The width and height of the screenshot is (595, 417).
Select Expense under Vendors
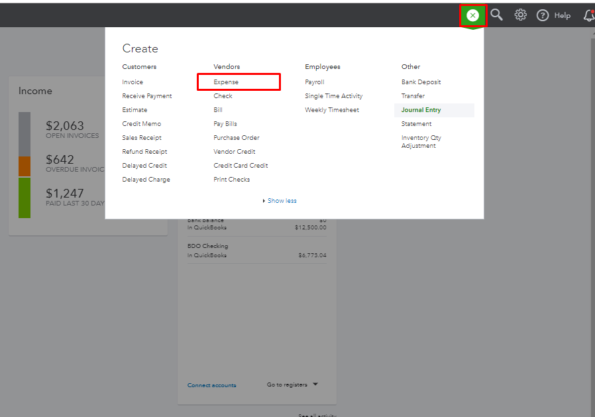pos(226,82)
